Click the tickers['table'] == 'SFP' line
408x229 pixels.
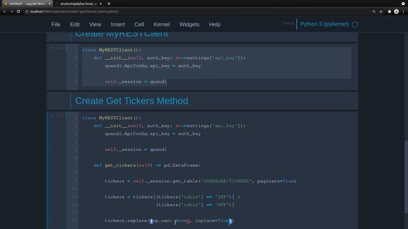coord(195,205)
